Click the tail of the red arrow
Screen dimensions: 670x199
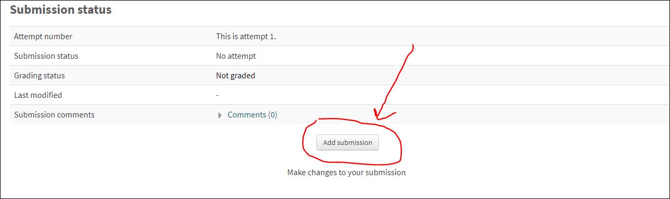click(412, 47)
